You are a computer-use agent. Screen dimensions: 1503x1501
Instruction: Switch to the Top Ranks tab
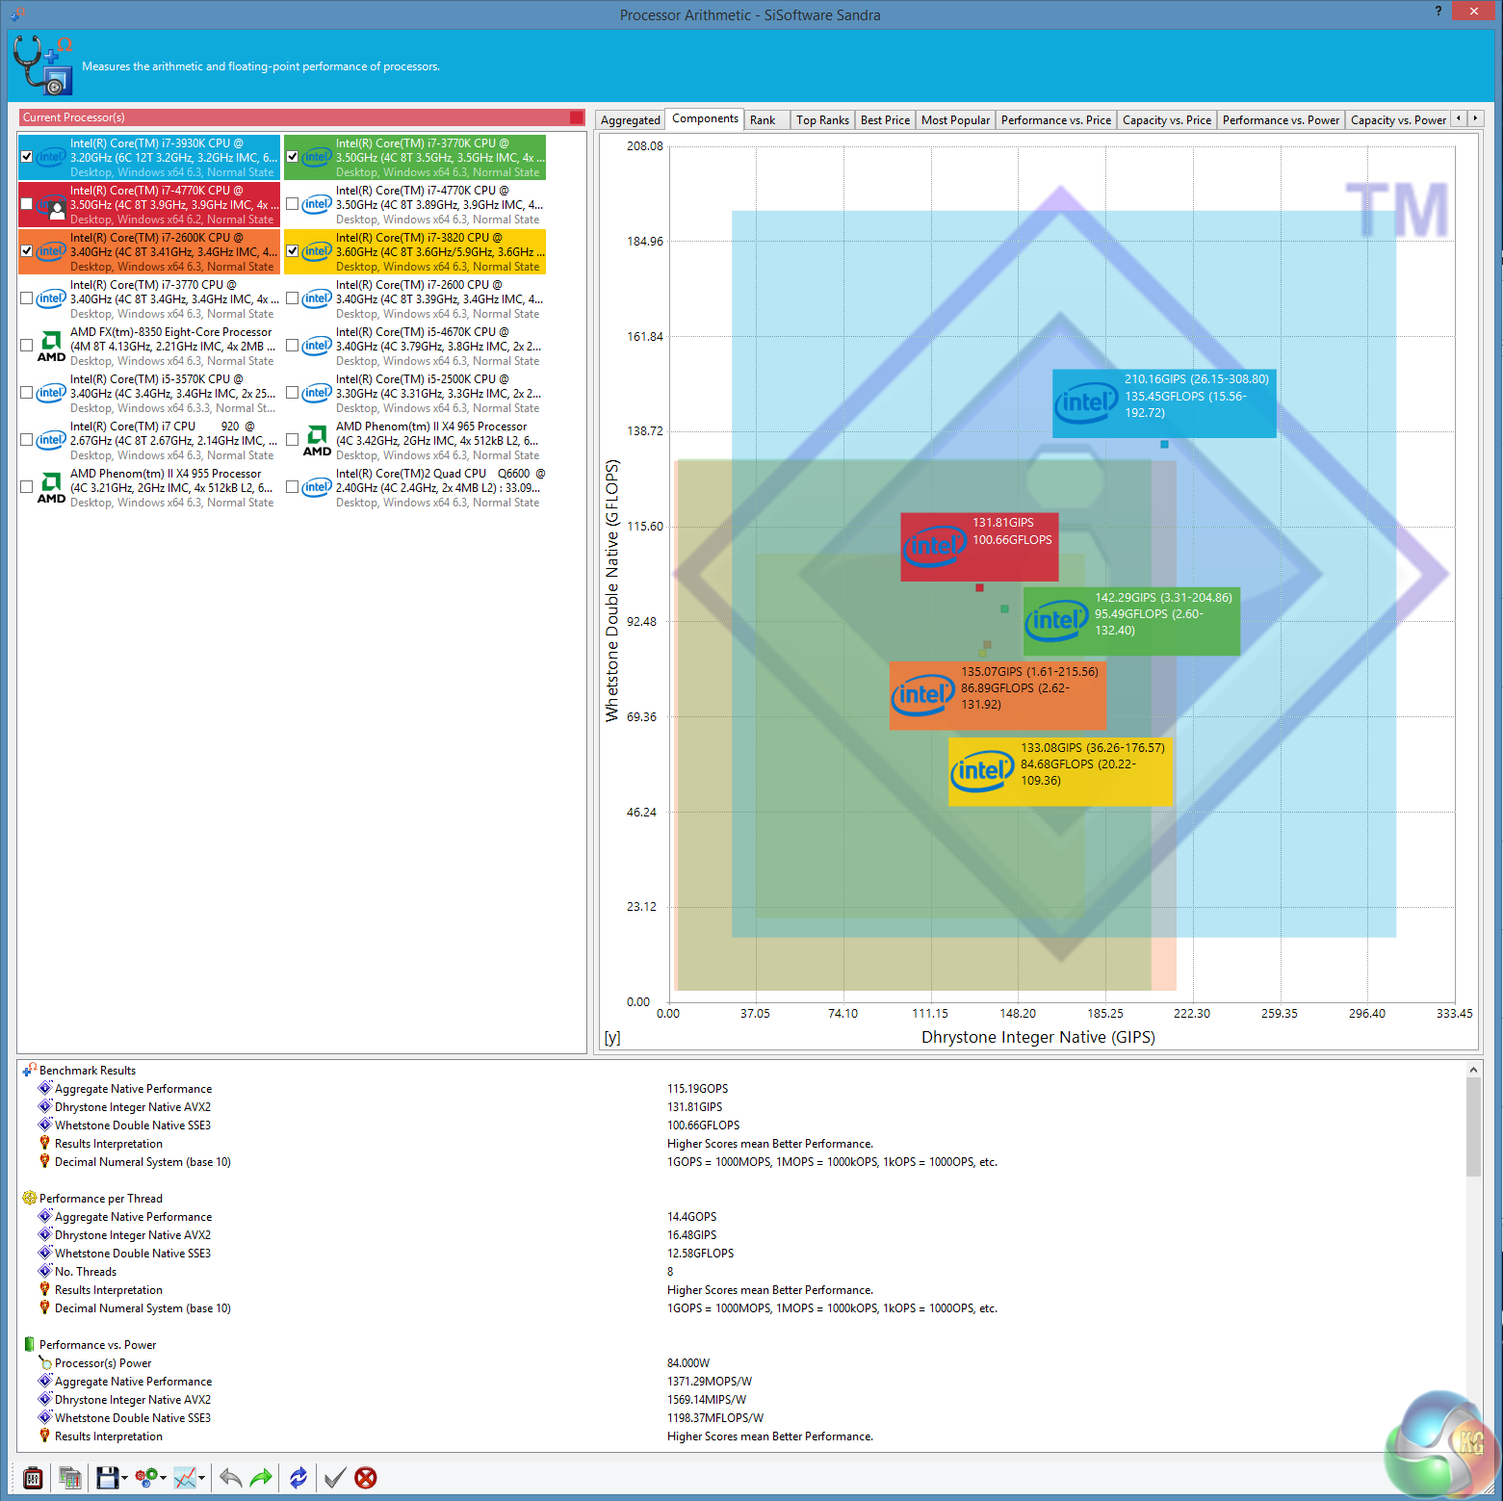822,120
